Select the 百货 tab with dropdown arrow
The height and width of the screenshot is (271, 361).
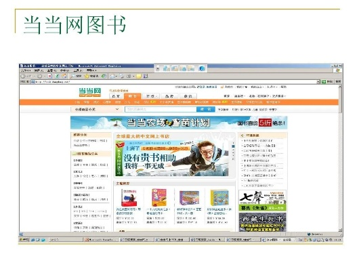point(150,96)
